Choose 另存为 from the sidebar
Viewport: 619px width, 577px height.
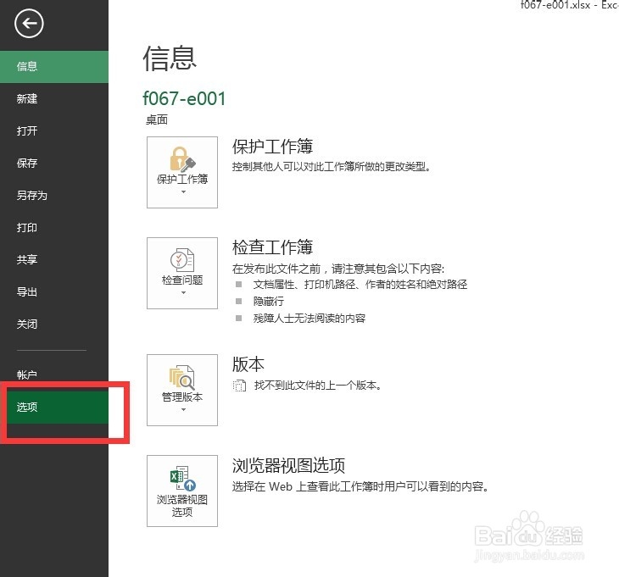54,196
